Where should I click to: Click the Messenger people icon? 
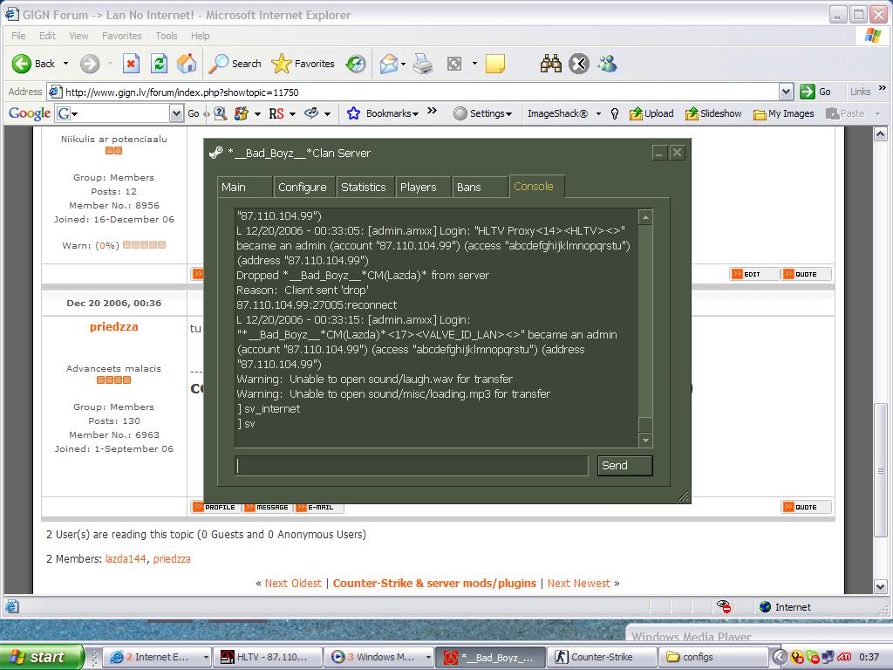607,64
